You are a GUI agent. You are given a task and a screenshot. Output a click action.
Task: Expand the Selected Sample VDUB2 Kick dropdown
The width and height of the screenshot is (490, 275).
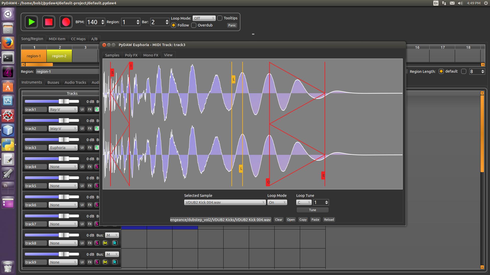(225, 202)
